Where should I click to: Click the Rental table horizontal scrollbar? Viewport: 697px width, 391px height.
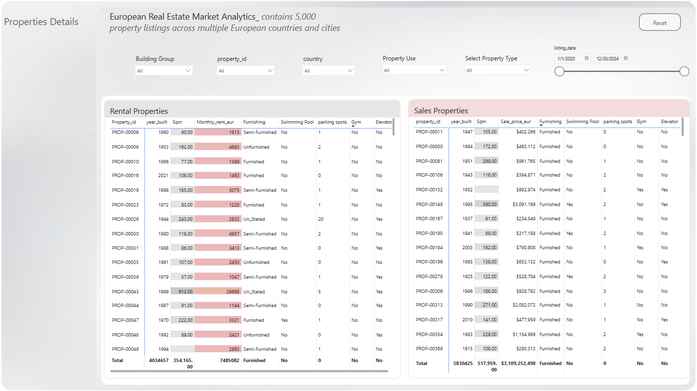click(249, 371)
